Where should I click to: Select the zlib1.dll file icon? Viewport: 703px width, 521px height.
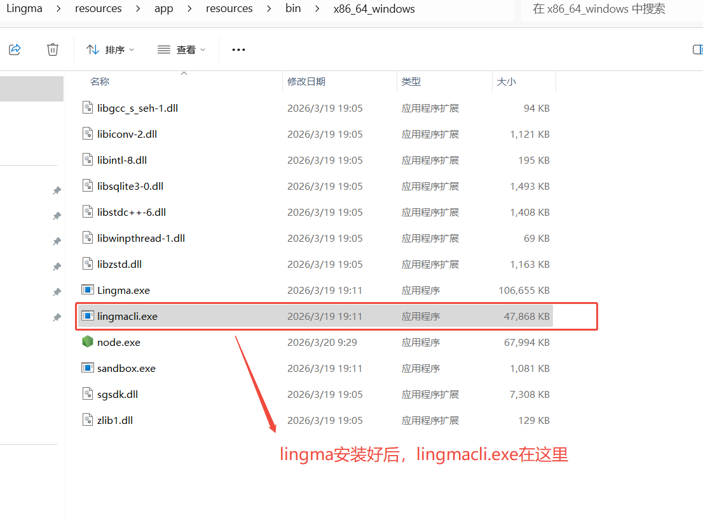(x=88, y=419)
